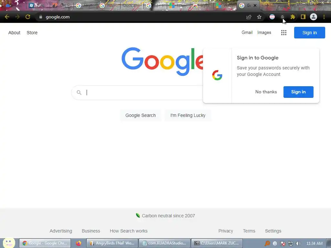Open a new tab with plus button
This screenshot has width=331, height=248.
[267, 5]
